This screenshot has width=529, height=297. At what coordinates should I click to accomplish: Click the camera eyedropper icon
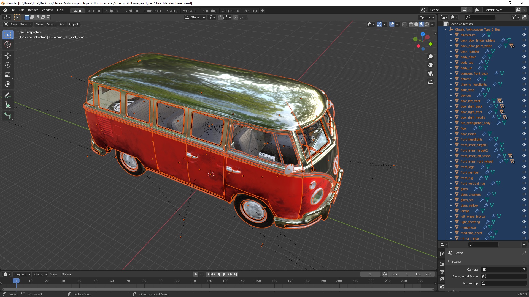coord(523,269)
